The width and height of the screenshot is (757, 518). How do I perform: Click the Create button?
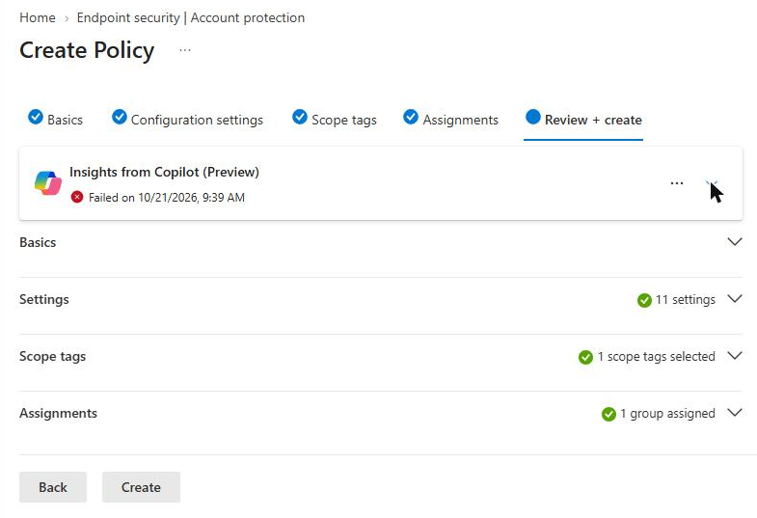pos(141,487)
